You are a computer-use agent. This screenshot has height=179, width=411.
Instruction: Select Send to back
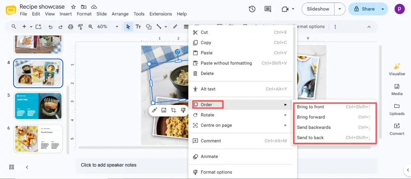click(335, 137)
